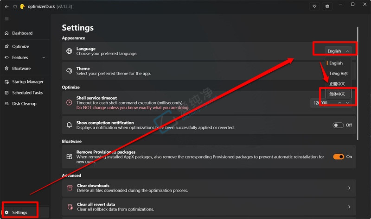Click the bug icon beside the heart
The width and height of the screenshot is (371, 219).
point(327,6)
